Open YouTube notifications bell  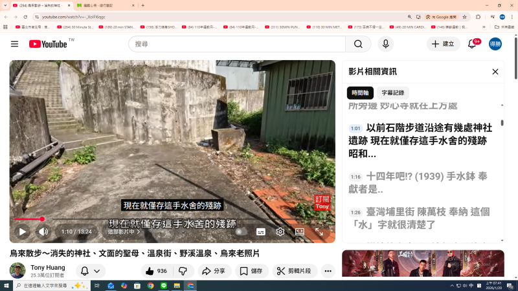(473, 44)
